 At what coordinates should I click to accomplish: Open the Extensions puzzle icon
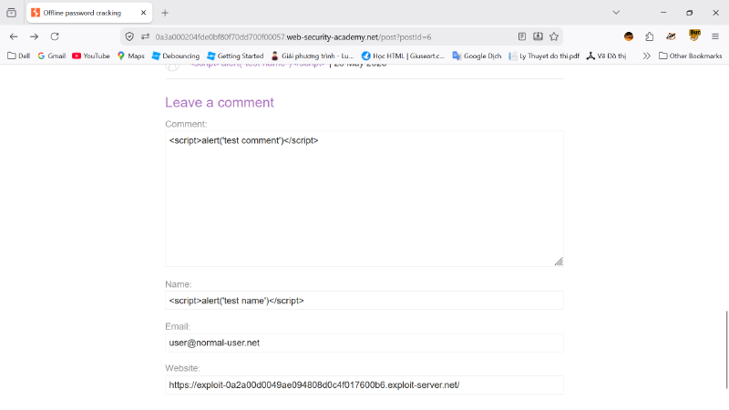click(650, 36)
